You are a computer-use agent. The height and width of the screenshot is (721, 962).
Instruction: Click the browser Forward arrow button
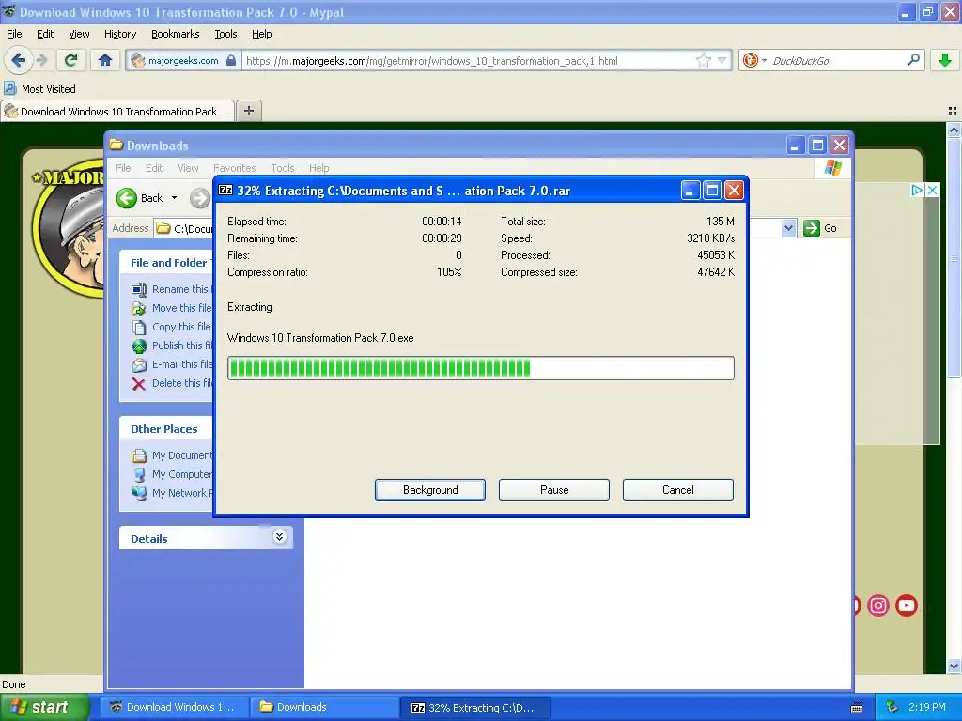[x=41, y=60]
